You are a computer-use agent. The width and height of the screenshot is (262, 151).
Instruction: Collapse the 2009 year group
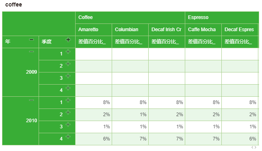31,51
